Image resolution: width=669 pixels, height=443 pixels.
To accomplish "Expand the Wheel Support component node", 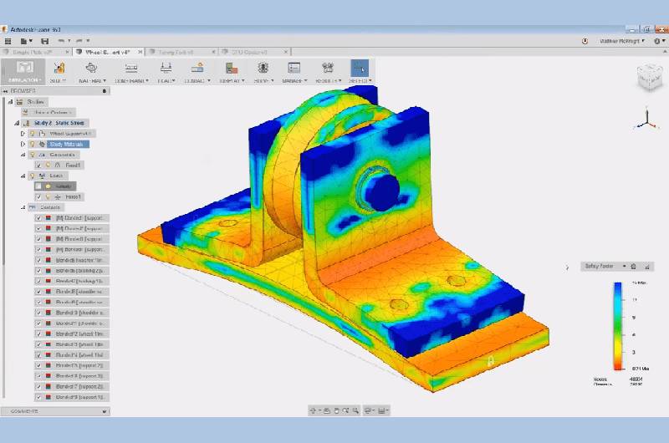I will (23, 134).
